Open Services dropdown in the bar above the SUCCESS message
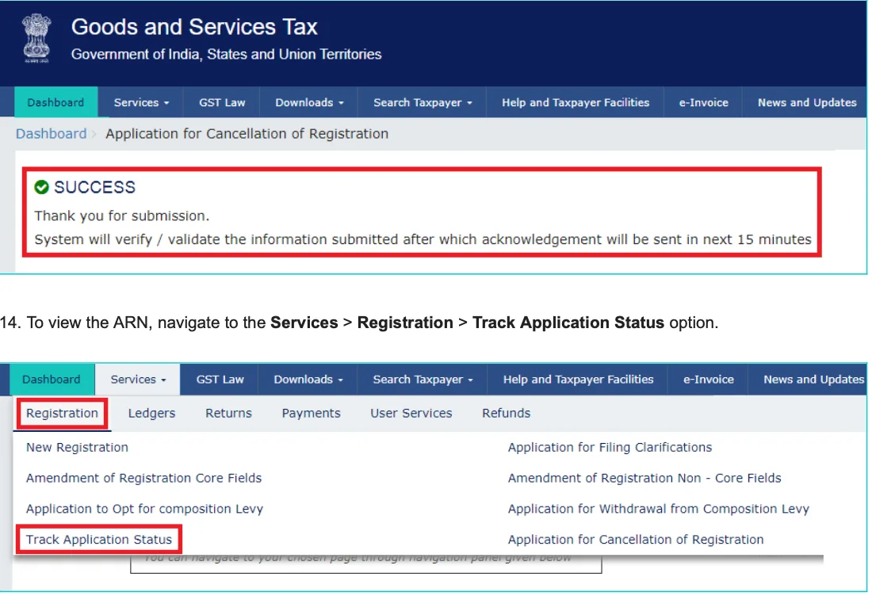The image size is (872, 596). tap(141, 102)
